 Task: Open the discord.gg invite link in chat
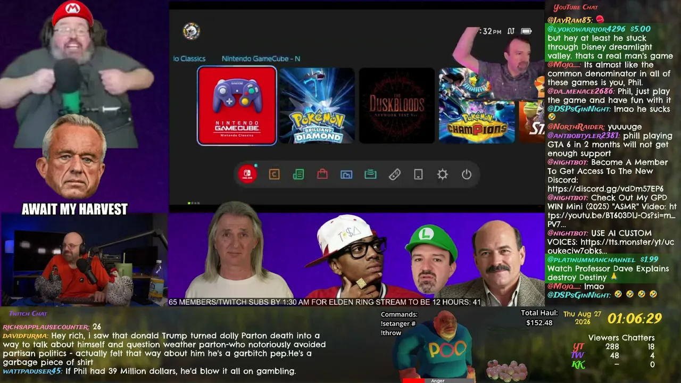[605, 189]
